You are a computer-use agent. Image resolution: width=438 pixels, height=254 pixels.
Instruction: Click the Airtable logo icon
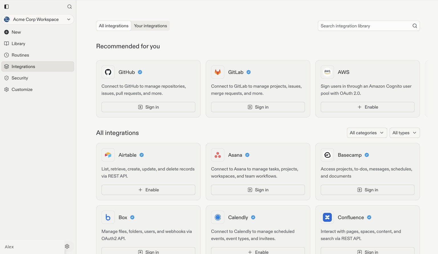(x=108, y=155)
